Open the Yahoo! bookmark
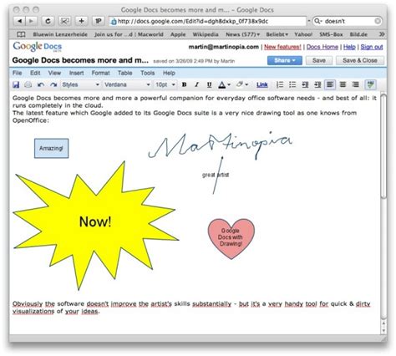Screen dimensions: 396x356 click(x=303, y=34)
